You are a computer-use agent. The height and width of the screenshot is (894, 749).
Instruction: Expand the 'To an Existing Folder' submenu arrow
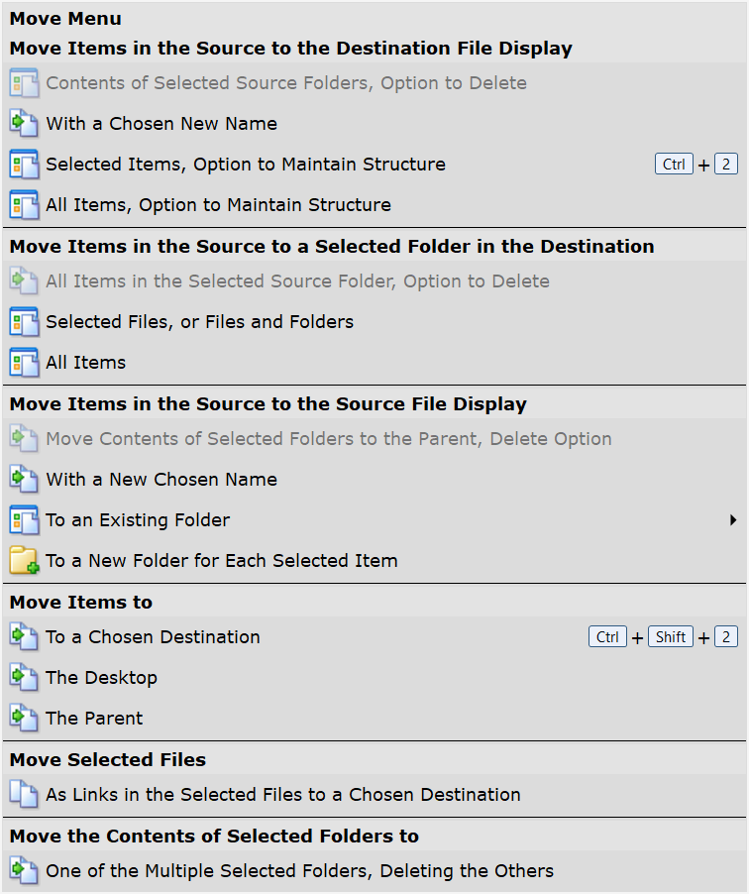733,520
